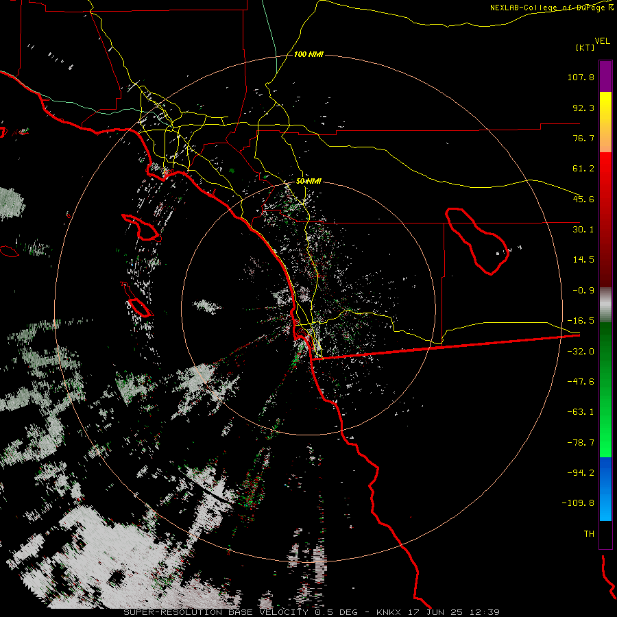The height and width of the screenshot is (617, 617).
Task: Click the TH threshold label in legend
Action: click(589, 534)
